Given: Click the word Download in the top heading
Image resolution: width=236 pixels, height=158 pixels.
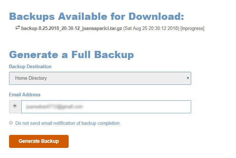Looking at the screenshot, I should 156,17.
